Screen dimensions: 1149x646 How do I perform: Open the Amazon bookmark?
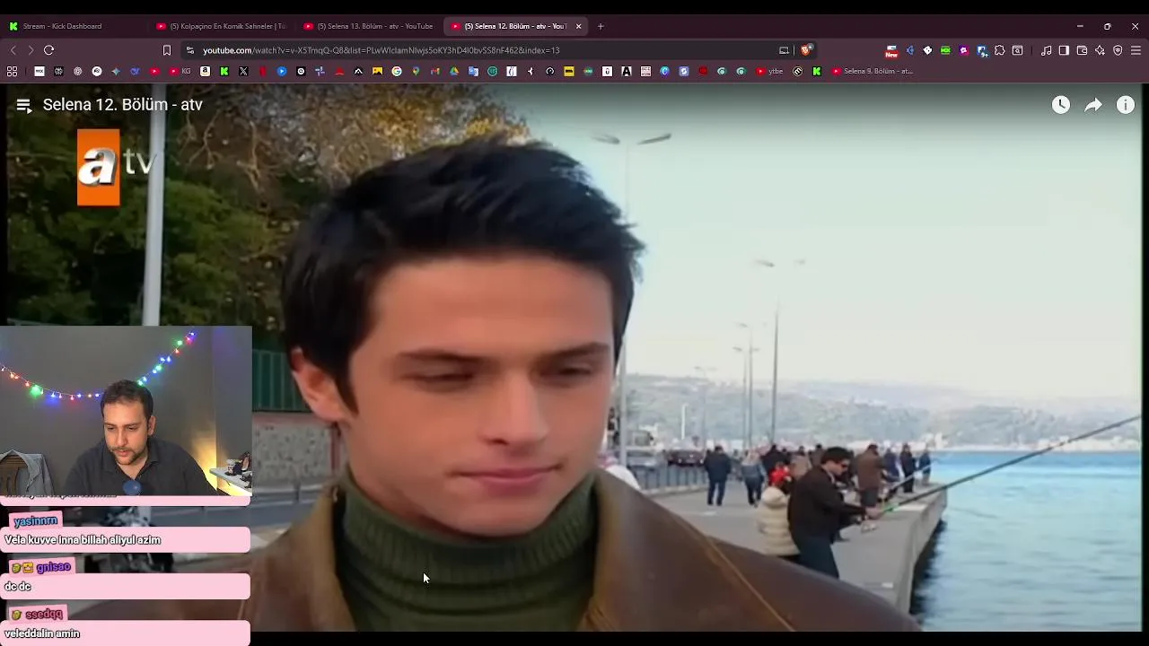(x=205, y=71)
